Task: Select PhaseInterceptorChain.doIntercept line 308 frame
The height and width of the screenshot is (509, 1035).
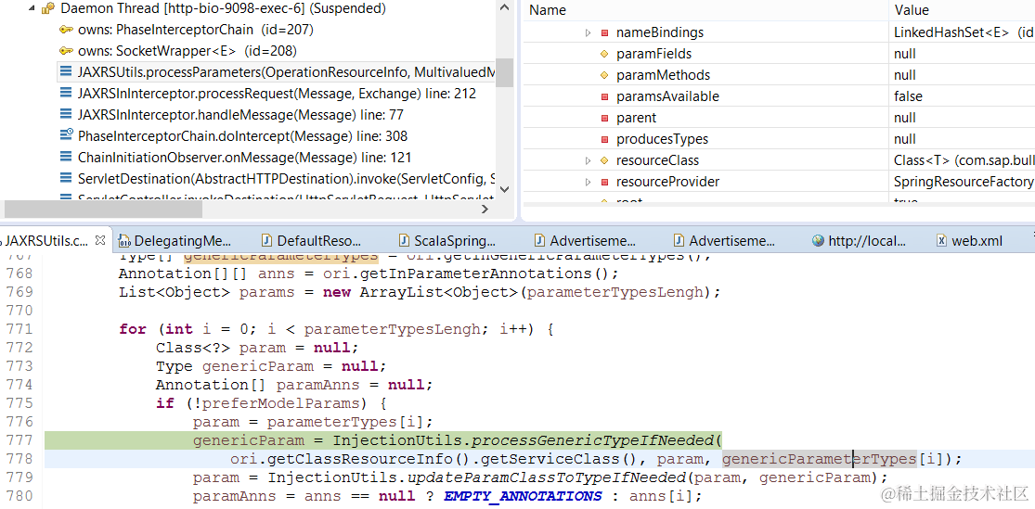Action: tap(242, 136)
